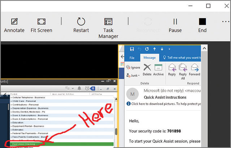231x148 pixels.
Task: Pause the screen sharing session
Action: coord(175,22)
